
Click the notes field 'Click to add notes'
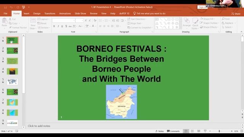click(39, 126)
